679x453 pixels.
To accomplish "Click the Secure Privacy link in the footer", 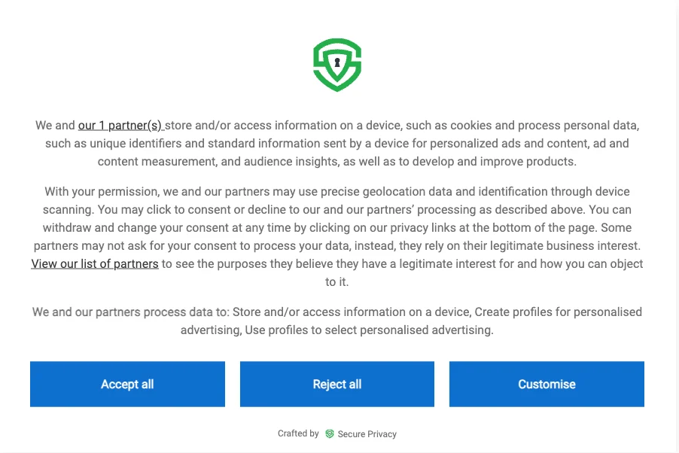I will [367, 433].
